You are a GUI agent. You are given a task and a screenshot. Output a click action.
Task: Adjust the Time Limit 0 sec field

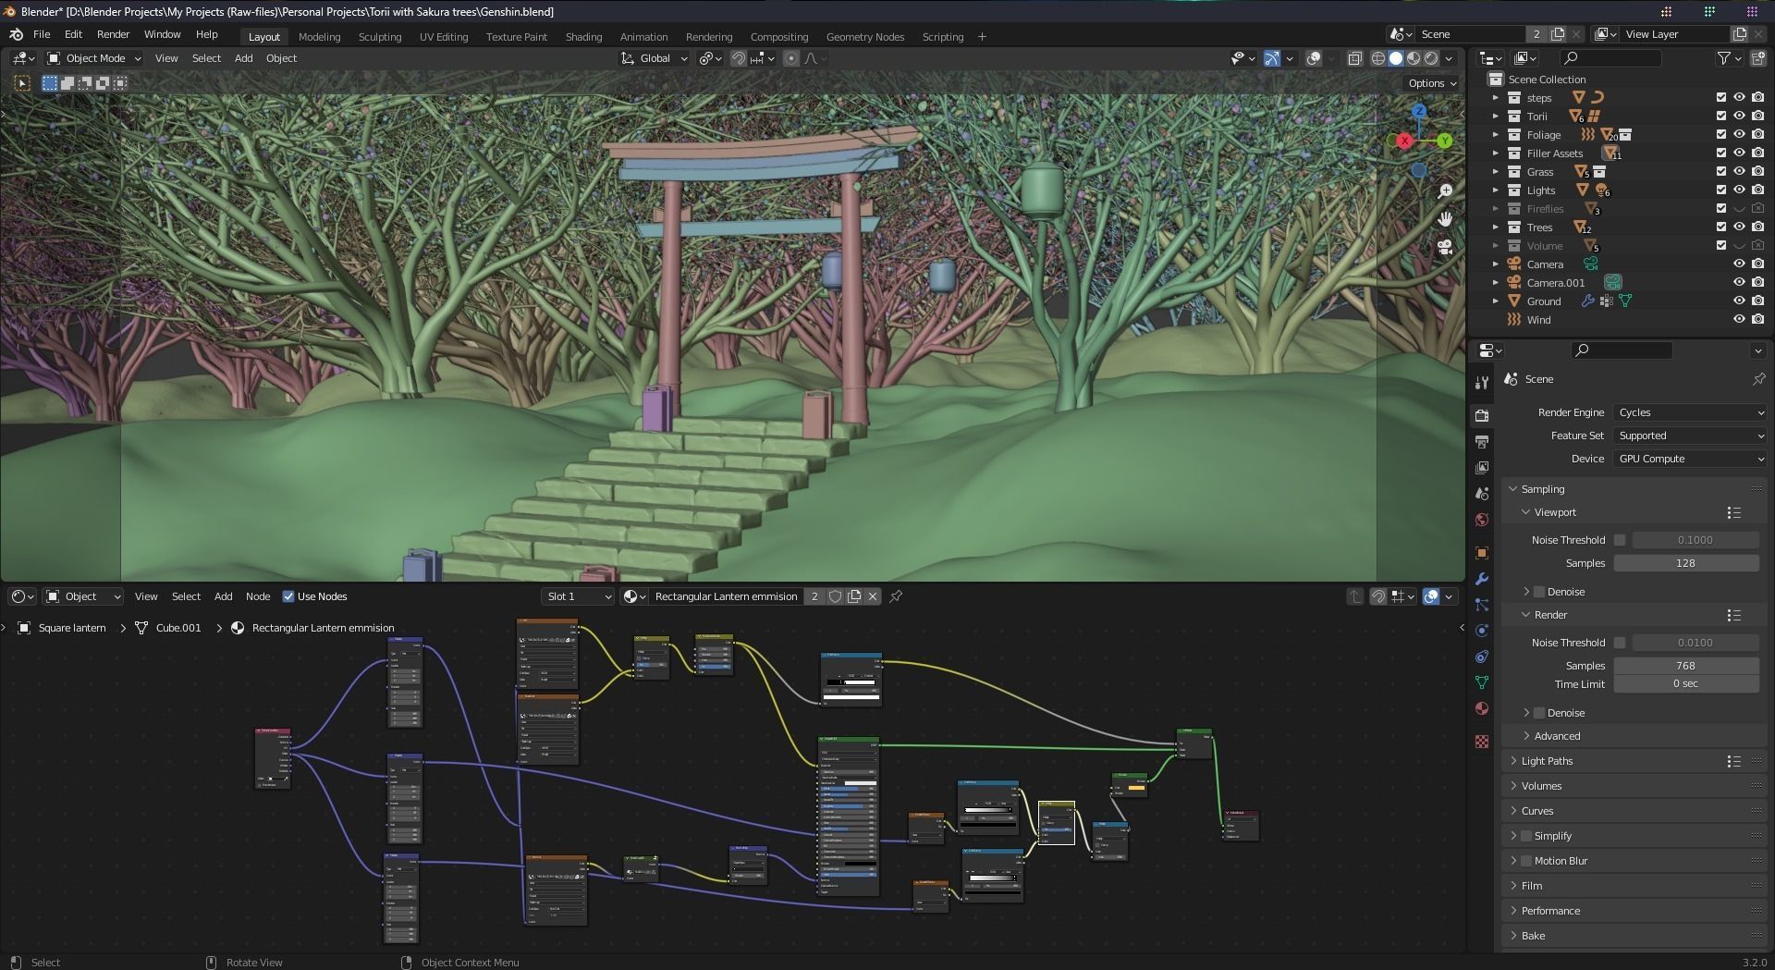click(1686, 684)
